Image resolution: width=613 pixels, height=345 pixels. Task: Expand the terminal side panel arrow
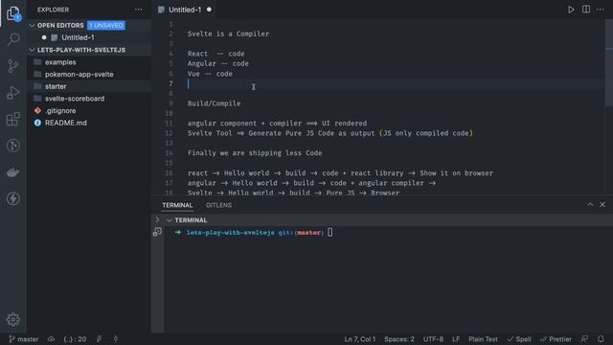(157, 219)
